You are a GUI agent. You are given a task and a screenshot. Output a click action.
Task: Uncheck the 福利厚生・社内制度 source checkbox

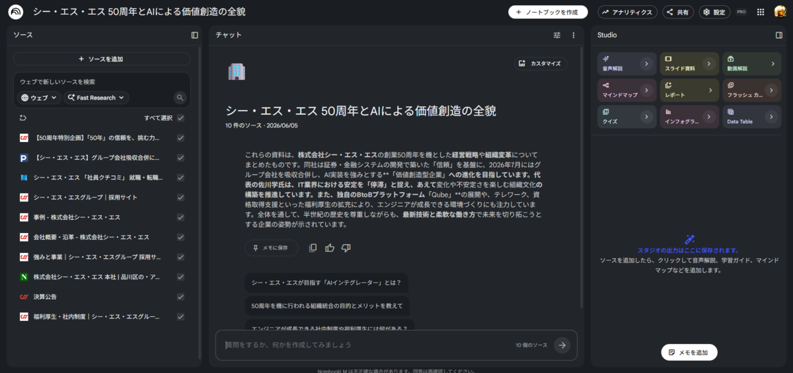click(180, 317)
